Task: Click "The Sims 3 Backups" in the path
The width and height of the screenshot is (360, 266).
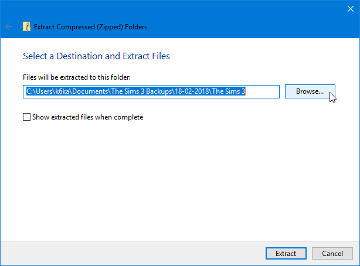Action: 141,91
